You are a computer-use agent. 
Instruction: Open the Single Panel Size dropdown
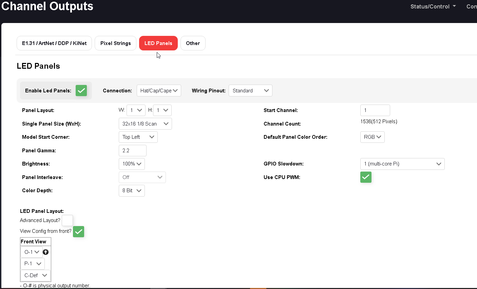145,124
